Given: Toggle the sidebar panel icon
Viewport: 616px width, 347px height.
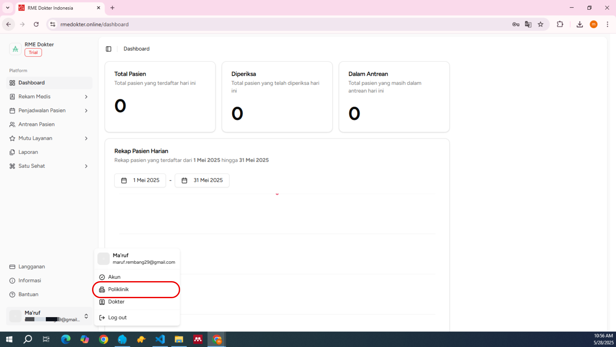Looking at the screenshot, I should click(x=108, y=49).
